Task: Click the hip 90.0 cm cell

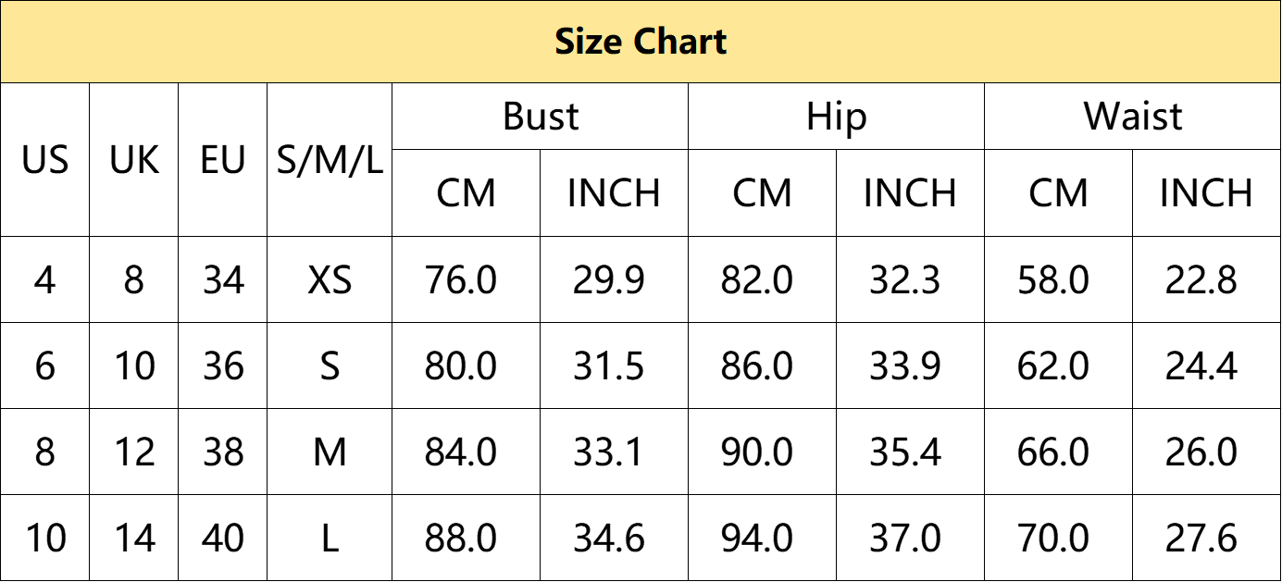Action: [763, 452]
